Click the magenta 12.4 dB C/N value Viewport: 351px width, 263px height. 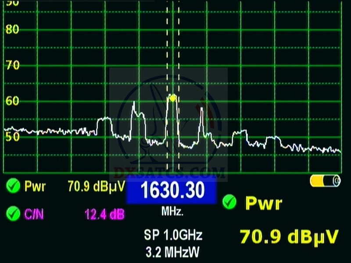point(104,214)
